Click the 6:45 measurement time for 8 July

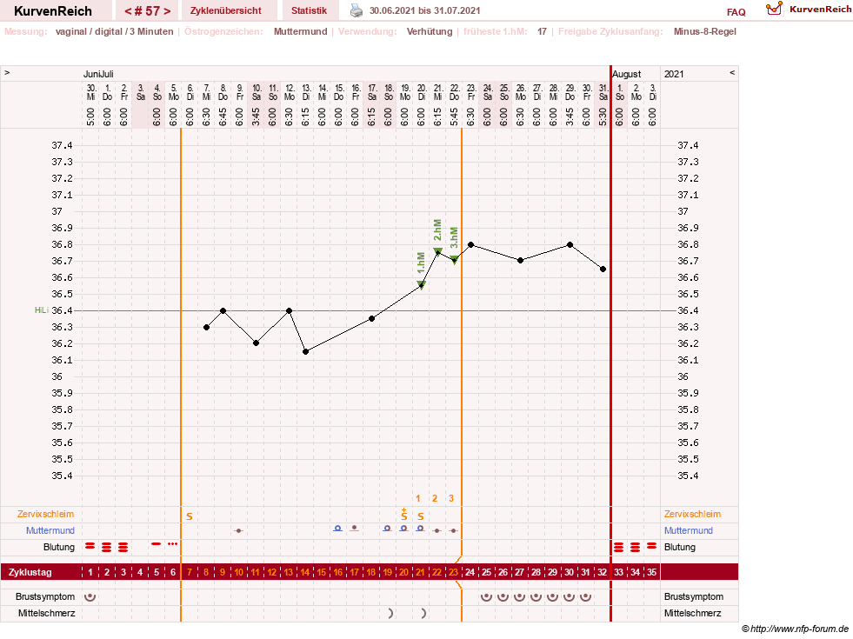[223, 116]
